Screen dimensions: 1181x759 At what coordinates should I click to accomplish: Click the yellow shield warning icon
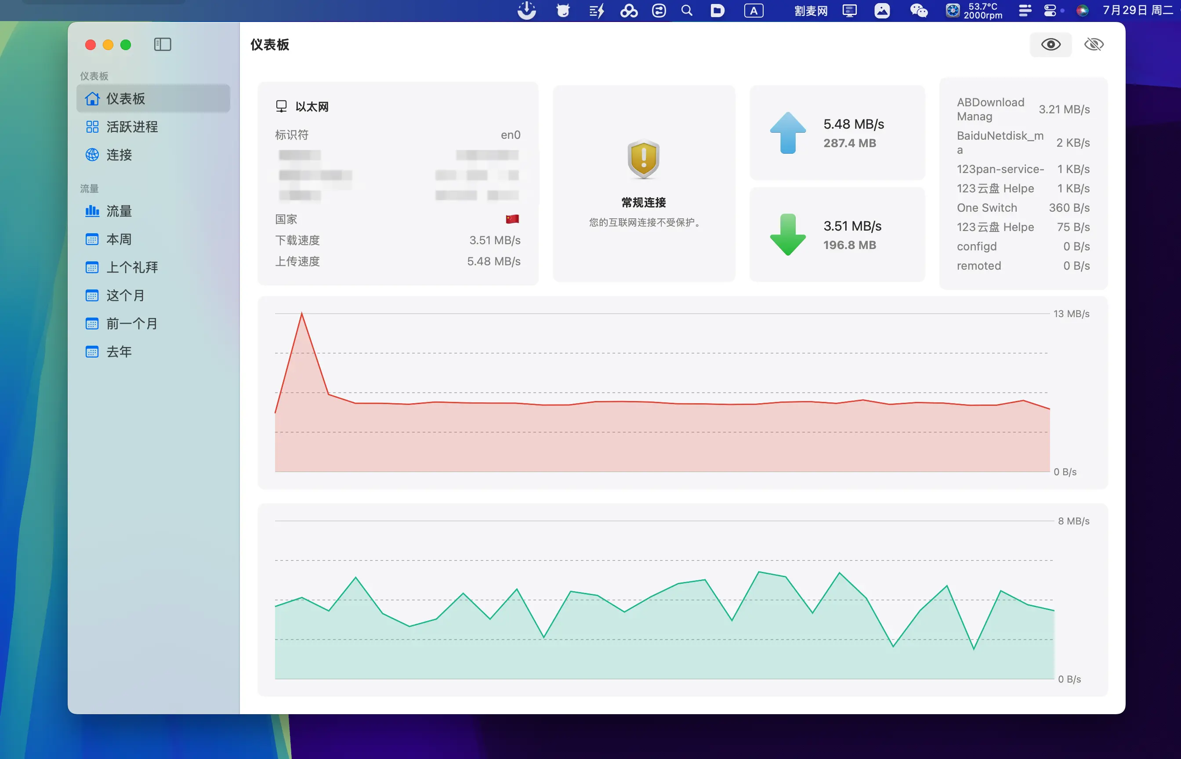[x=643, y=159]
